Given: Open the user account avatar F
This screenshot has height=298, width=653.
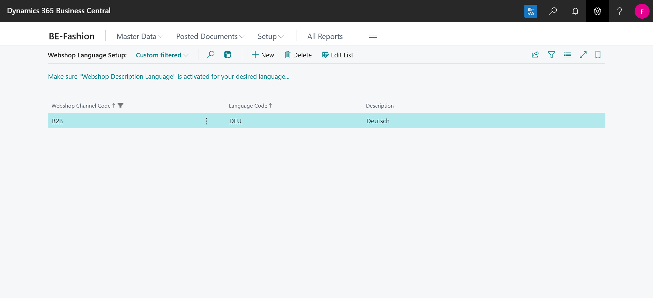Looking at the screenshot, I should pyautogui.click(x=642, y=11).
